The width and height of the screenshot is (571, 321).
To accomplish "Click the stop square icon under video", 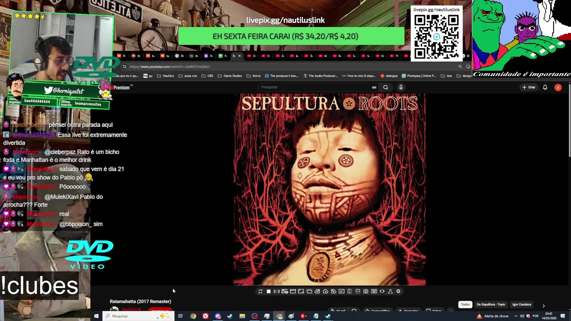I will pos(269,291).
